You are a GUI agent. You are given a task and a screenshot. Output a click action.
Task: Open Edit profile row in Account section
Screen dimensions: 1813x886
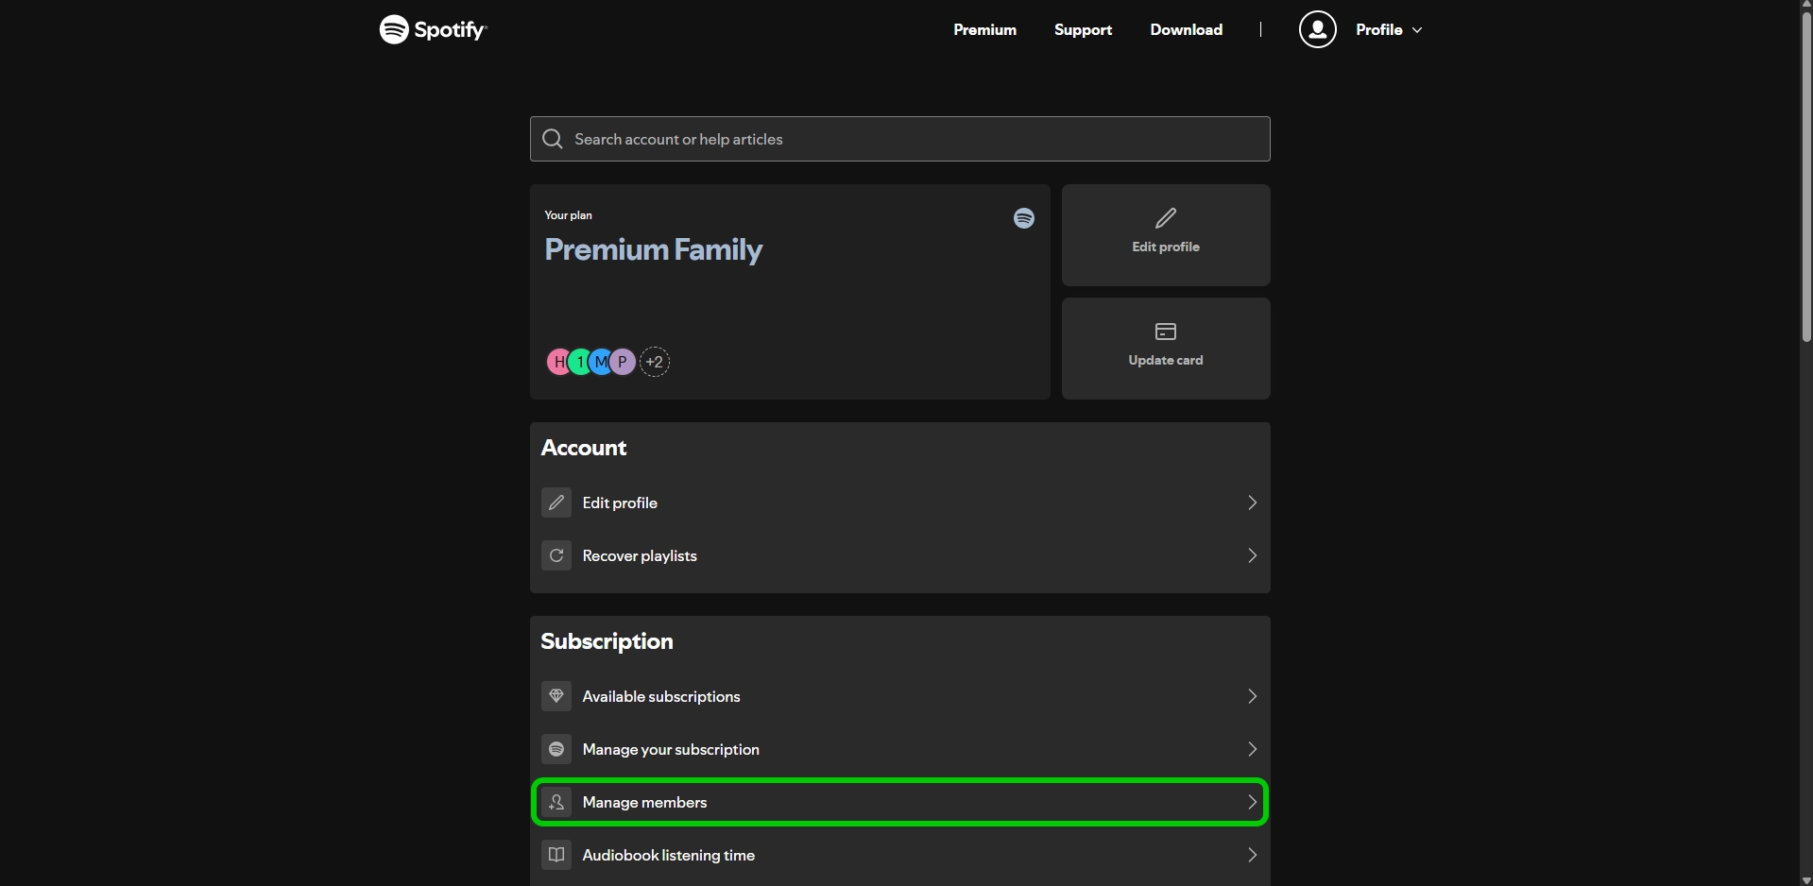(899, 503)
